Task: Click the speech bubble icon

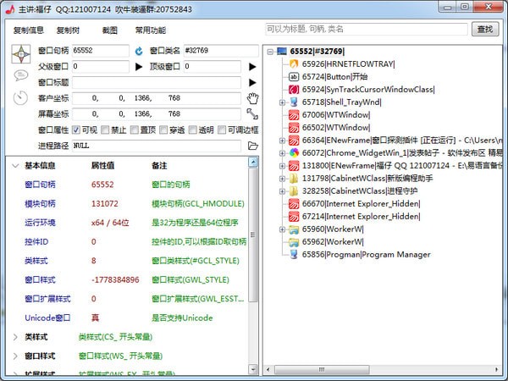Action: coord(21,75)
